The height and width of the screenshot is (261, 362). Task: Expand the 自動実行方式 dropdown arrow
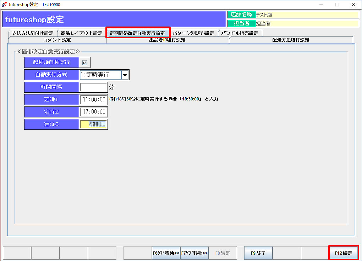point(125,75)
